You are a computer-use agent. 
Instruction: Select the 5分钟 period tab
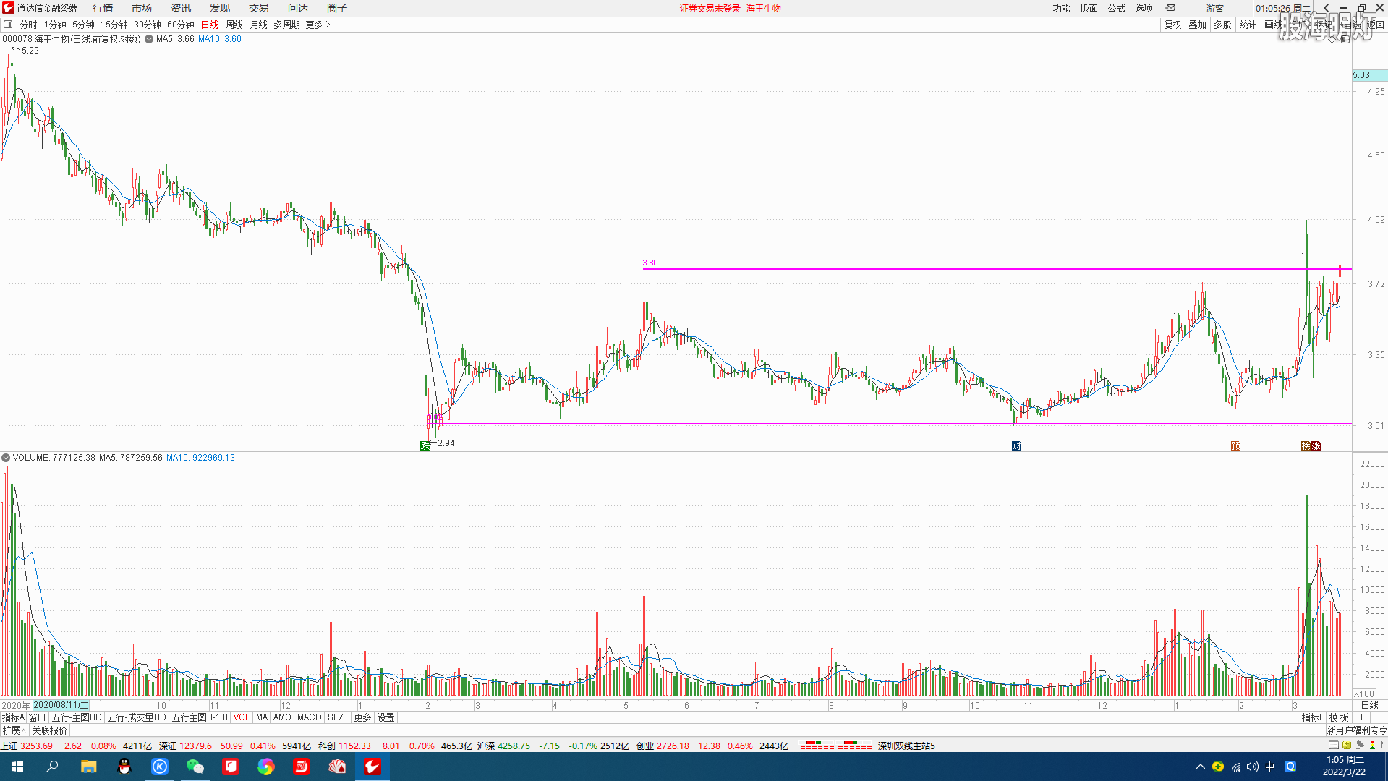point(83,25)
